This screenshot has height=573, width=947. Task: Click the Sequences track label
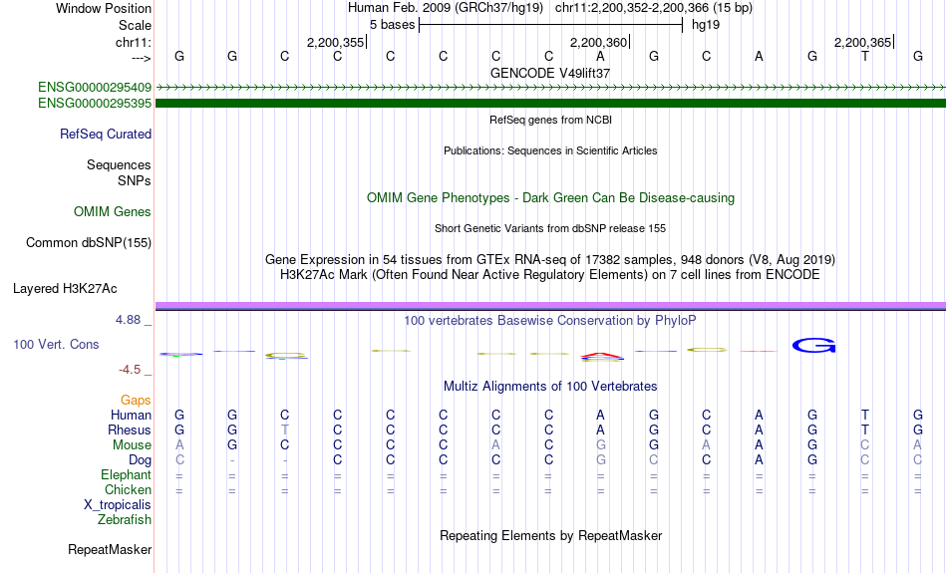tap(119, 164)
